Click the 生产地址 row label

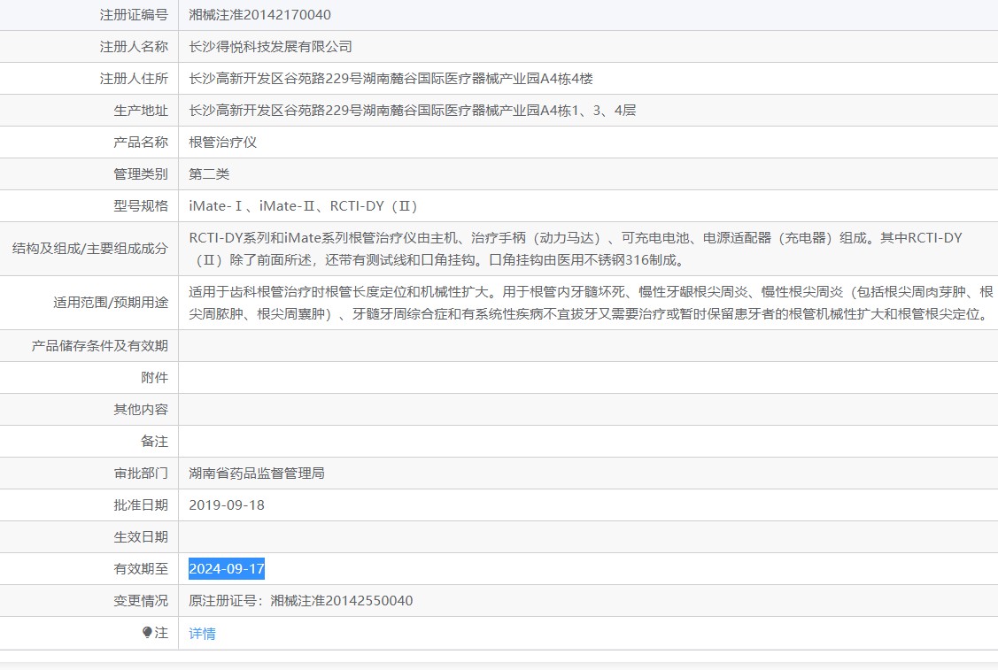click(x=141, y=110)
